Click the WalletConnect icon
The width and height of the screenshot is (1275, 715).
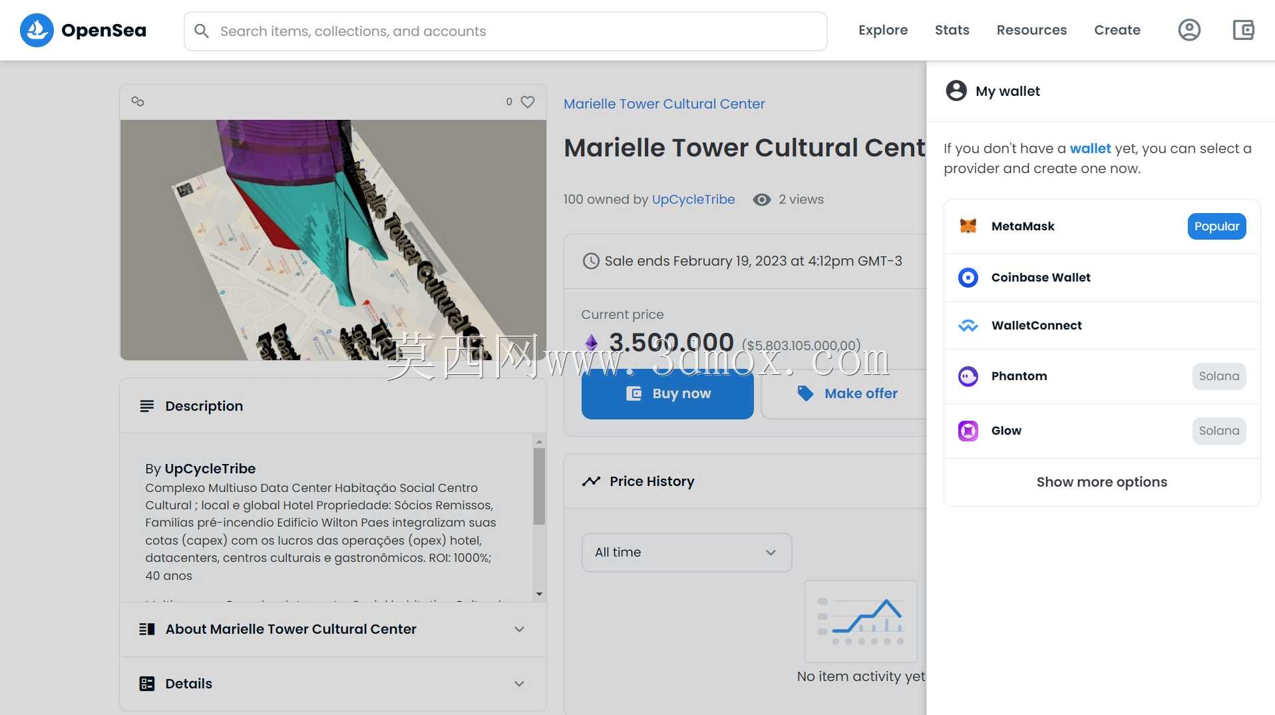click(968, 326)
